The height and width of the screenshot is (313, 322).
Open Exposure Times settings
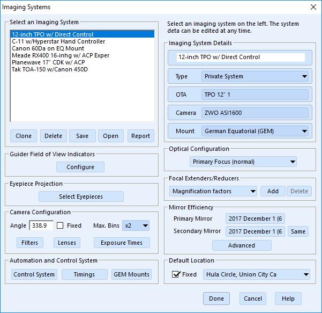(122, 243)
